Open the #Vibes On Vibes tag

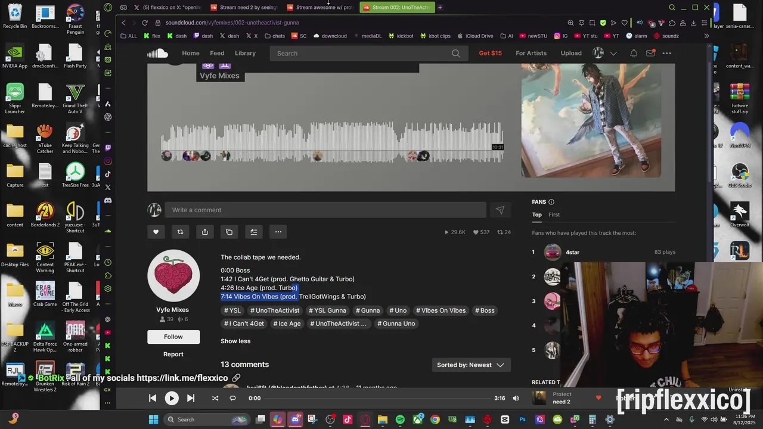[x=441, y=310]
